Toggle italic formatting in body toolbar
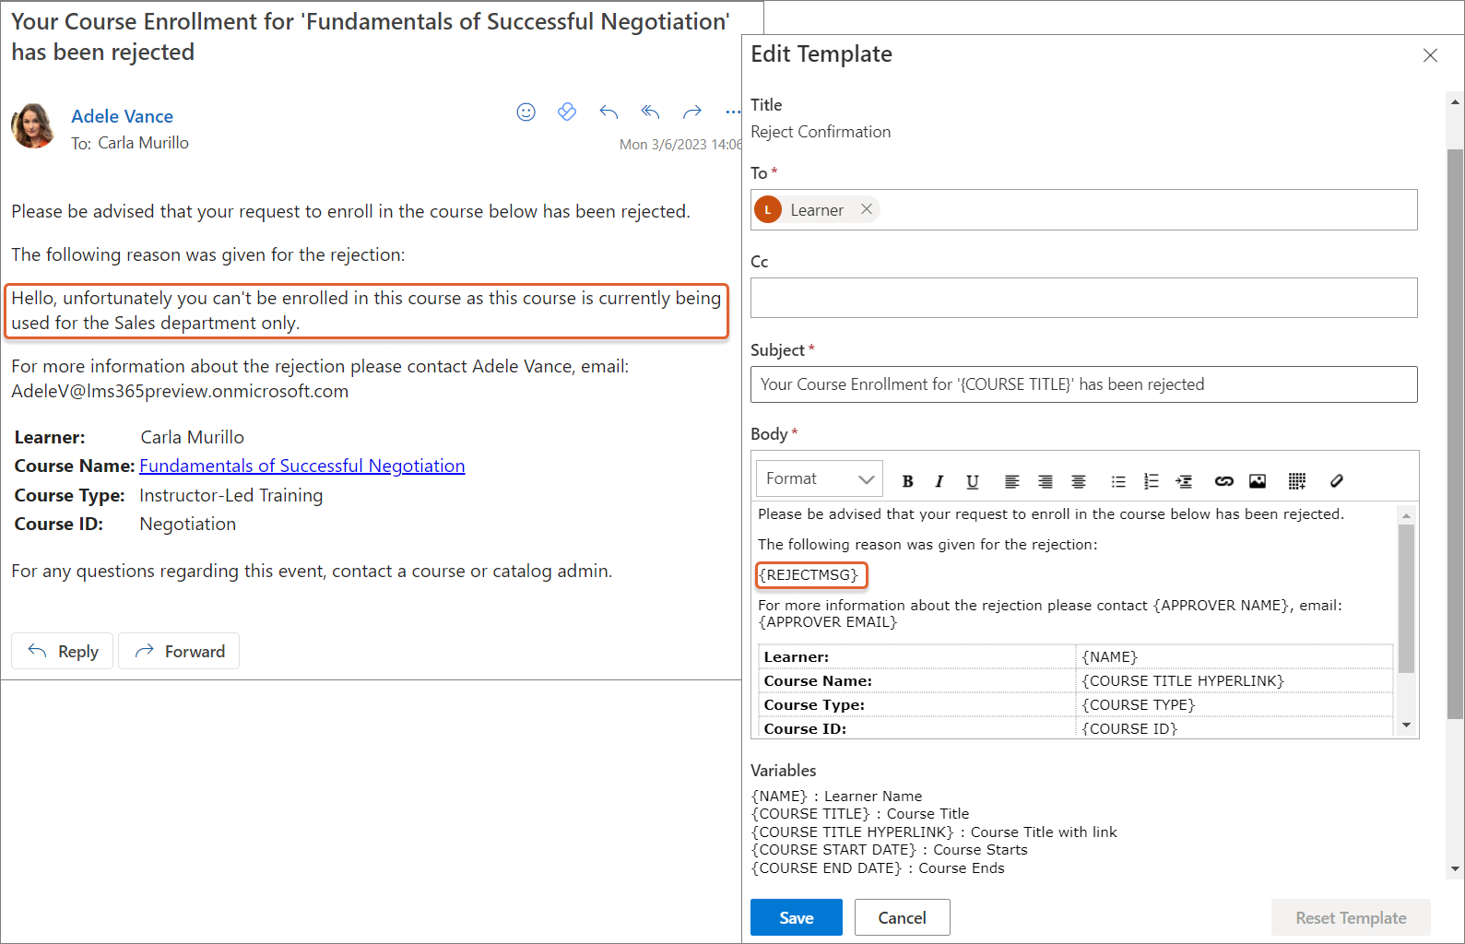The image size is (1465, 944). 939,481
